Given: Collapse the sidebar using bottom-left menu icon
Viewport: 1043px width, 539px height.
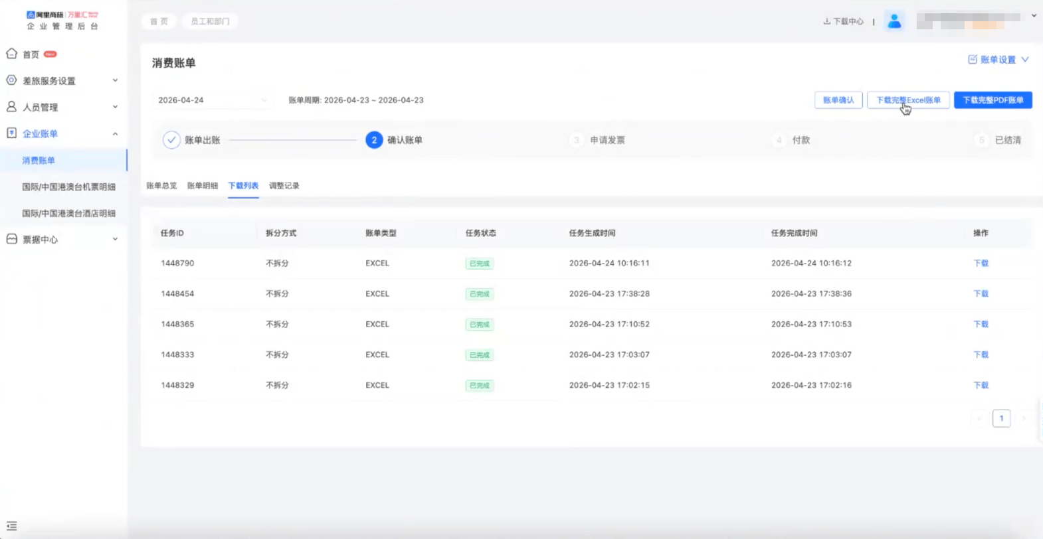Looking at the screenshot, I should [11, 526].
